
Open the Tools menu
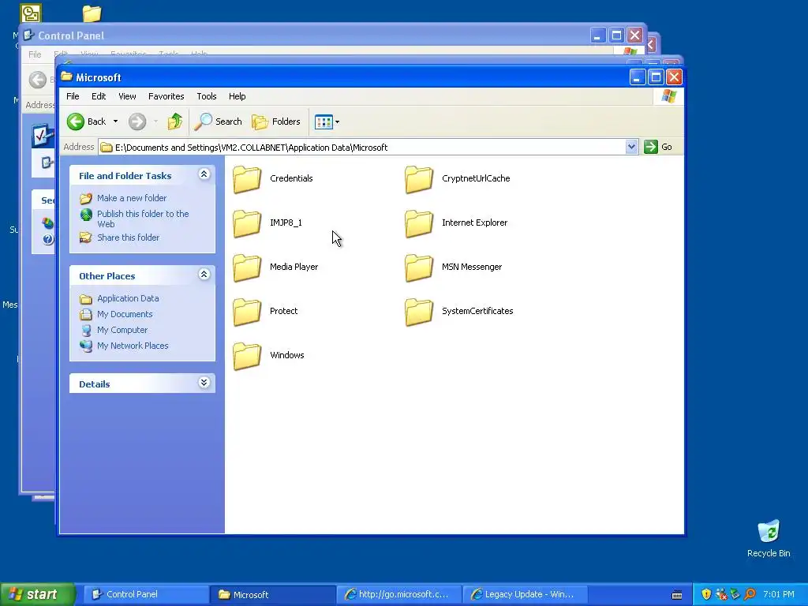pos(206,96)
